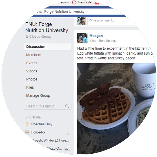Open Meagan's profile name link

pyautogui.click(x=96, y=36)
